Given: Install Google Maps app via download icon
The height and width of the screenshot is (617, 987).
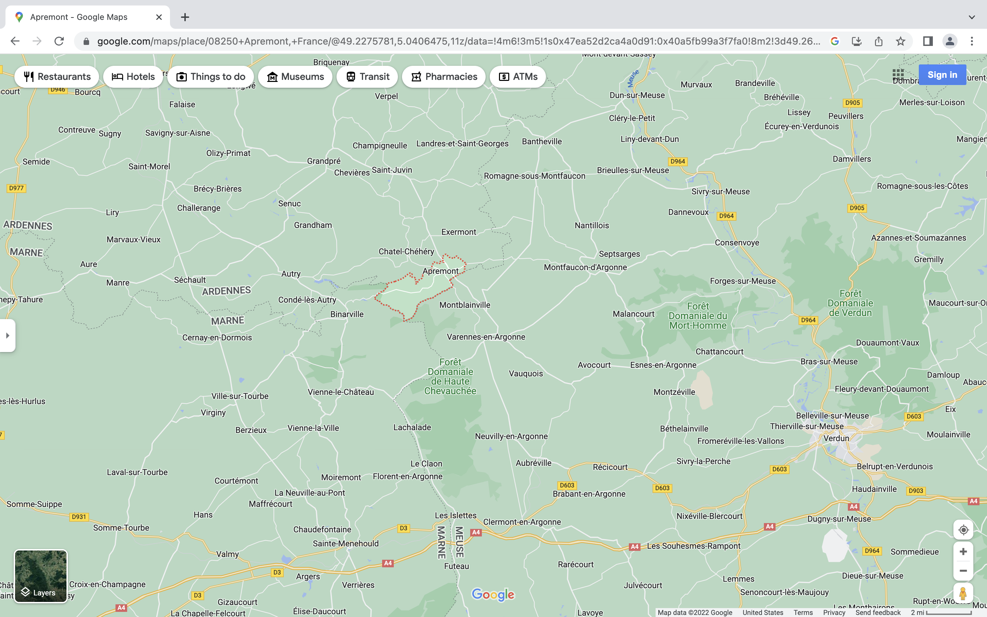Looking at the screenshot, I should 856,41.
